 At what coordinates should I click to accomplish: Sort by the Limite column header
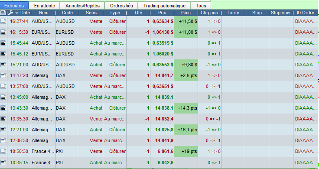(x=233, y=13)
